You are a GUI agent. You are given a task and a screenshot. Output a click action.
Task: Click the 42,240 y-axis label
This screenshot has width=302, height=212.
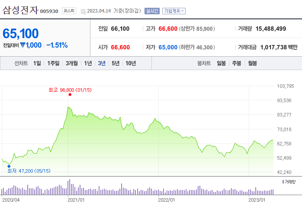pyautogui.click(x=284, y=172)
